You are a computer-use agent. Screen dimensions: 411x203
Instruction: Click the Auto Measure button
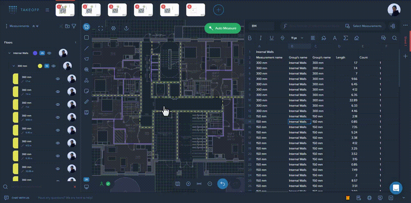tap(223, 28)
